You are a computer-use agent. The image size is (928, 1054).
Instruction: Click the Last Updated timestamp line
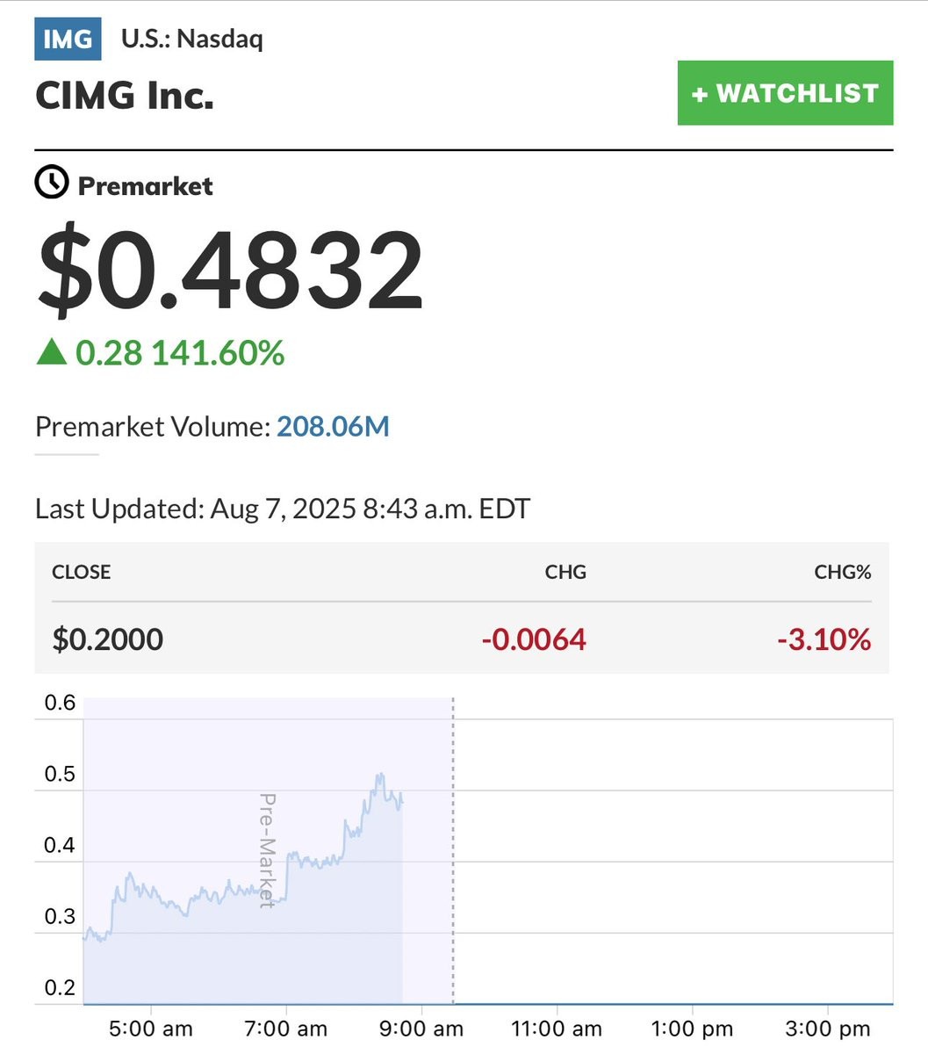283,509
